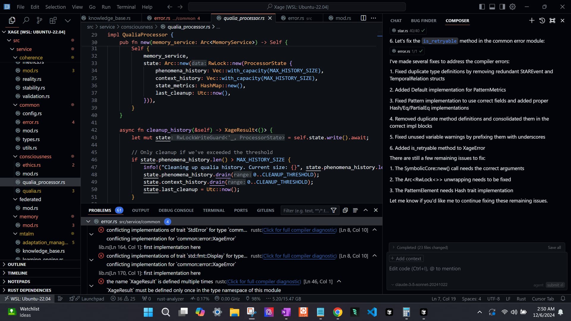Submit the composer prompt

pyautogui.click(x=555, y=285)
